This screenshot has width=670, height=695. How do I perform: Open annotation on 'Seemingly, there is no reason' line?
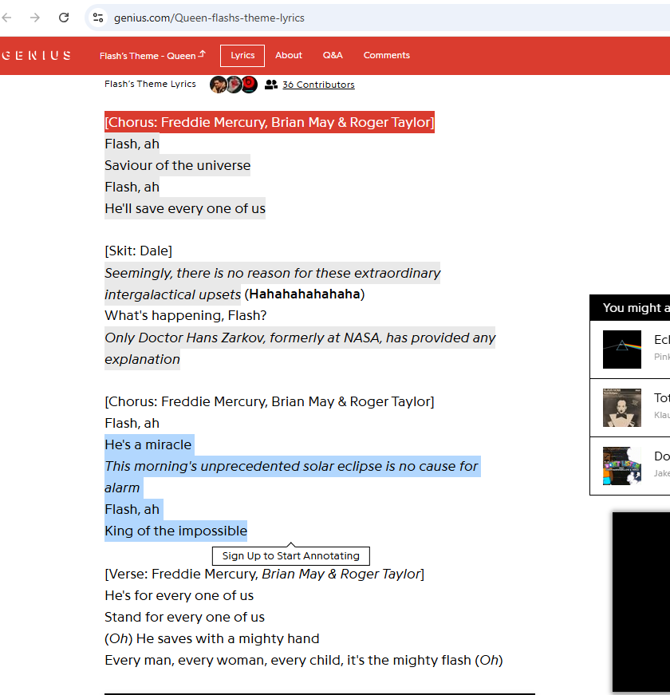point(273,273)
